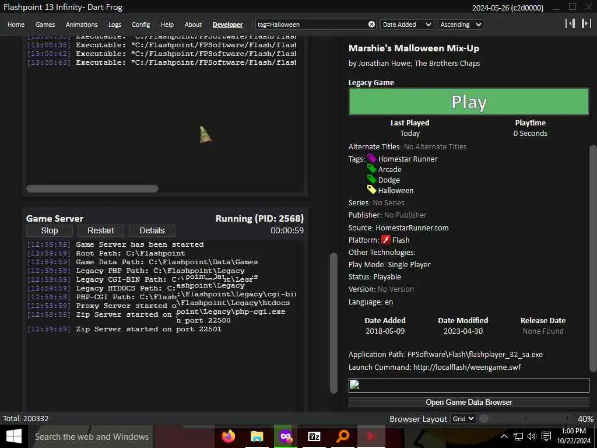Click the green Arcade tag icon

coord(371,169)
